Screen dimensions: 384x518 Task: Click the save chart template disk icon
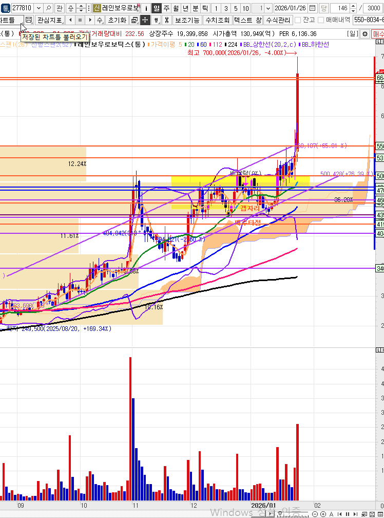click(x=29, y=20)
